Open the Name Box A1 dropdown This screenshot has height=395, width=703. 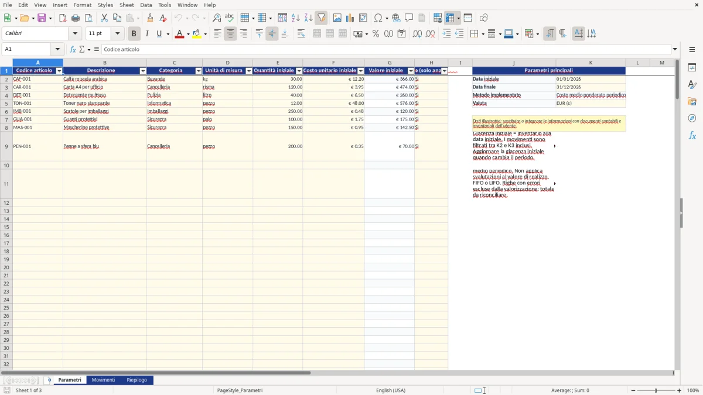pyautogui.click(x=57, y=49)
